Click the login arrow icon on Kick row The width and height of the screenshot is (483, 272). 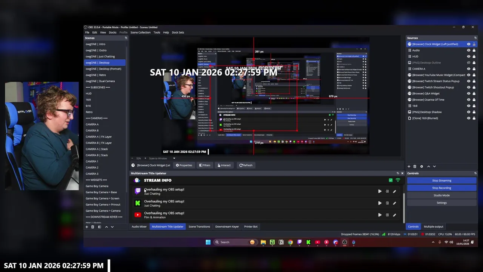387,203
